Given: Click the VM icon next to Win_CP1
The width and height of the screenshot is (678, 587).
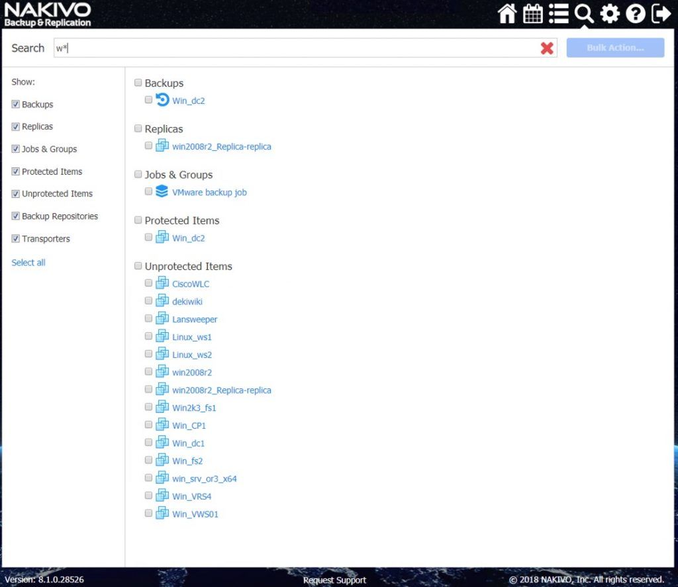Looking at the screenshot, I should (x=162, y=425).
